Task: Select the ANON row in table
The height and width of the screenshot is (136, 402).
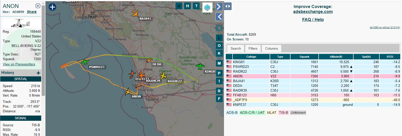Action: 313,76
